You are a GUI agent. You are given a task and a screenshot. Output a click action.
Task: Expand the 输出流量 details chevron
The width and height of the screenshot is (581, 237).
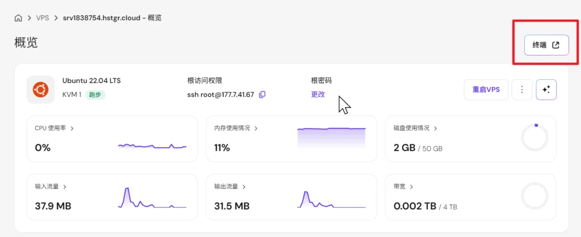click(244, 187)
